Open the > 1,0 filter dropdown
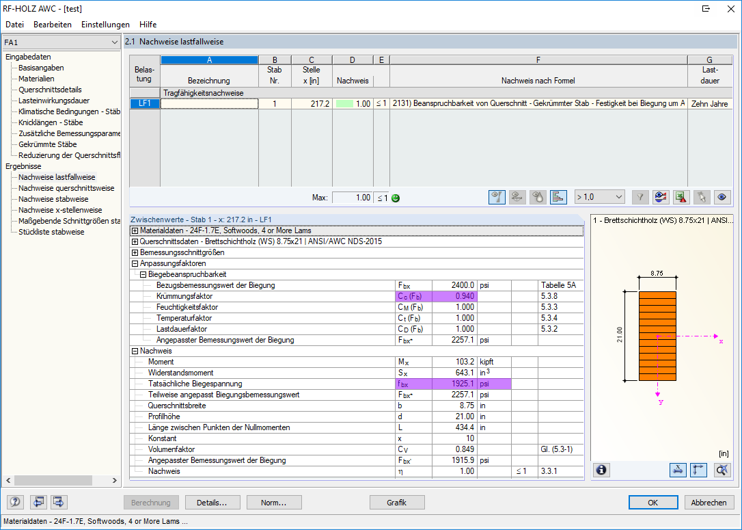The image size is (742, 530). 598,197
